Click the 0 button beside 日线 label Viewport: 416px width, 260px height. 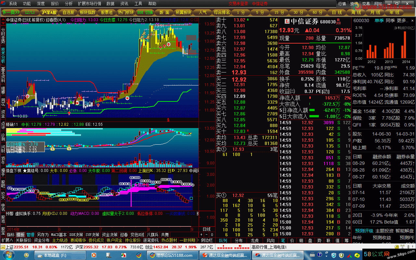[x=212, y=235]
